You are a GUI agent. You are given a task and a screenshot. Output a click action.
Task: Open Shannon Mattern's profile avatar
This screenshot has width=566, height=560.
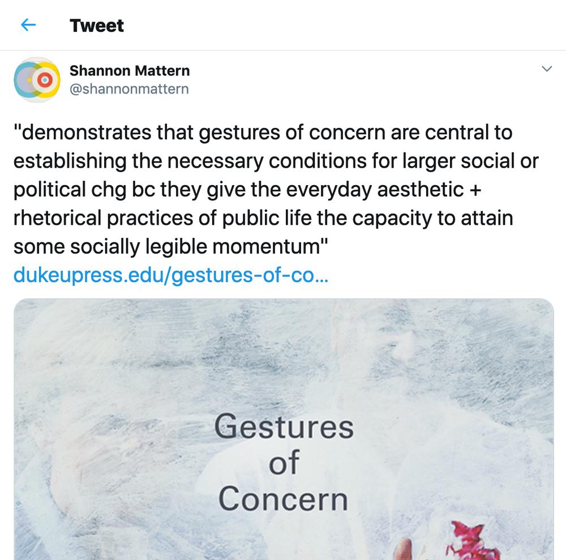pos(37,79)
